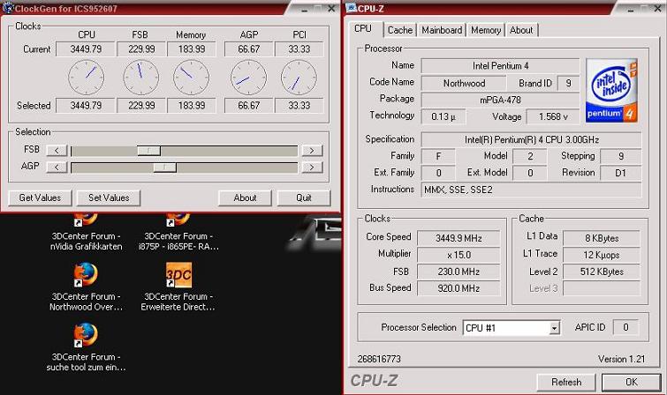Click the Selected PCI field 33.33
667x395 pixels.
pyautogui.click(x=299, y=105)
